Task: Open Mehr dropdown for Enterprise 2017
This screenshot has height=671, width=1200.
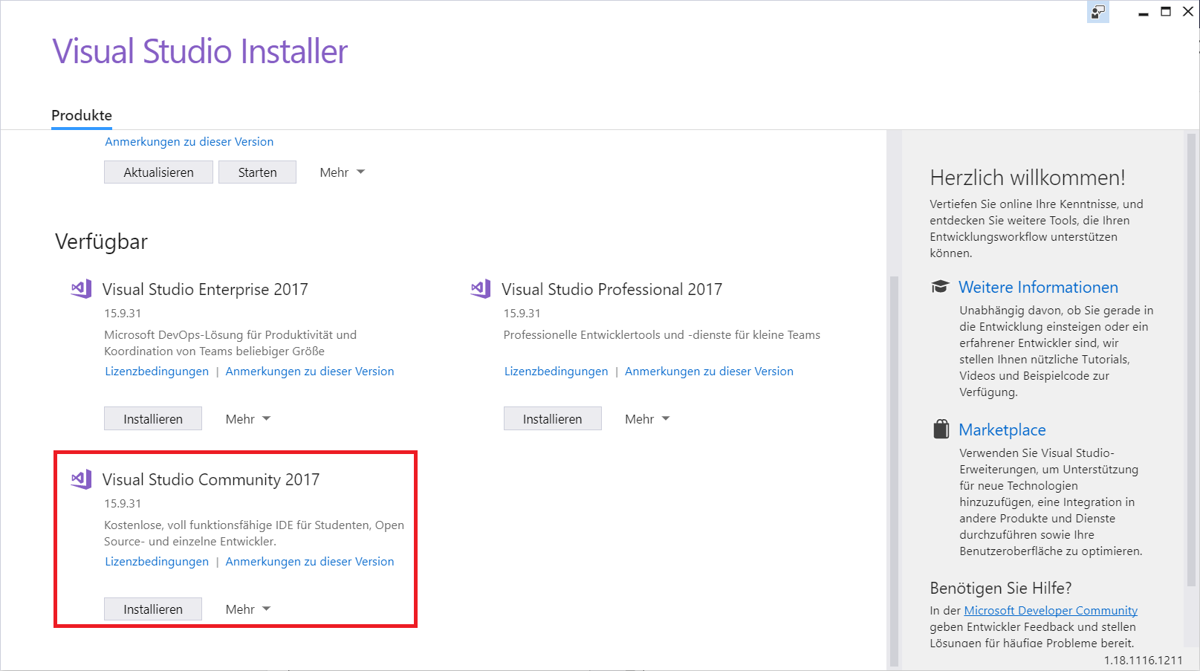Action: click(x=247, y=419)
